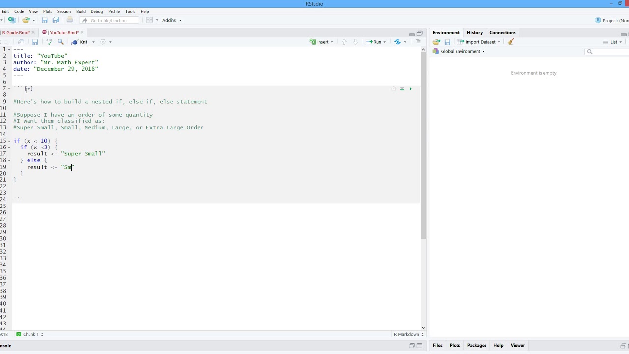
Task: Click save workspace icon in Environment pane
Action: click(x=447, y=42)
